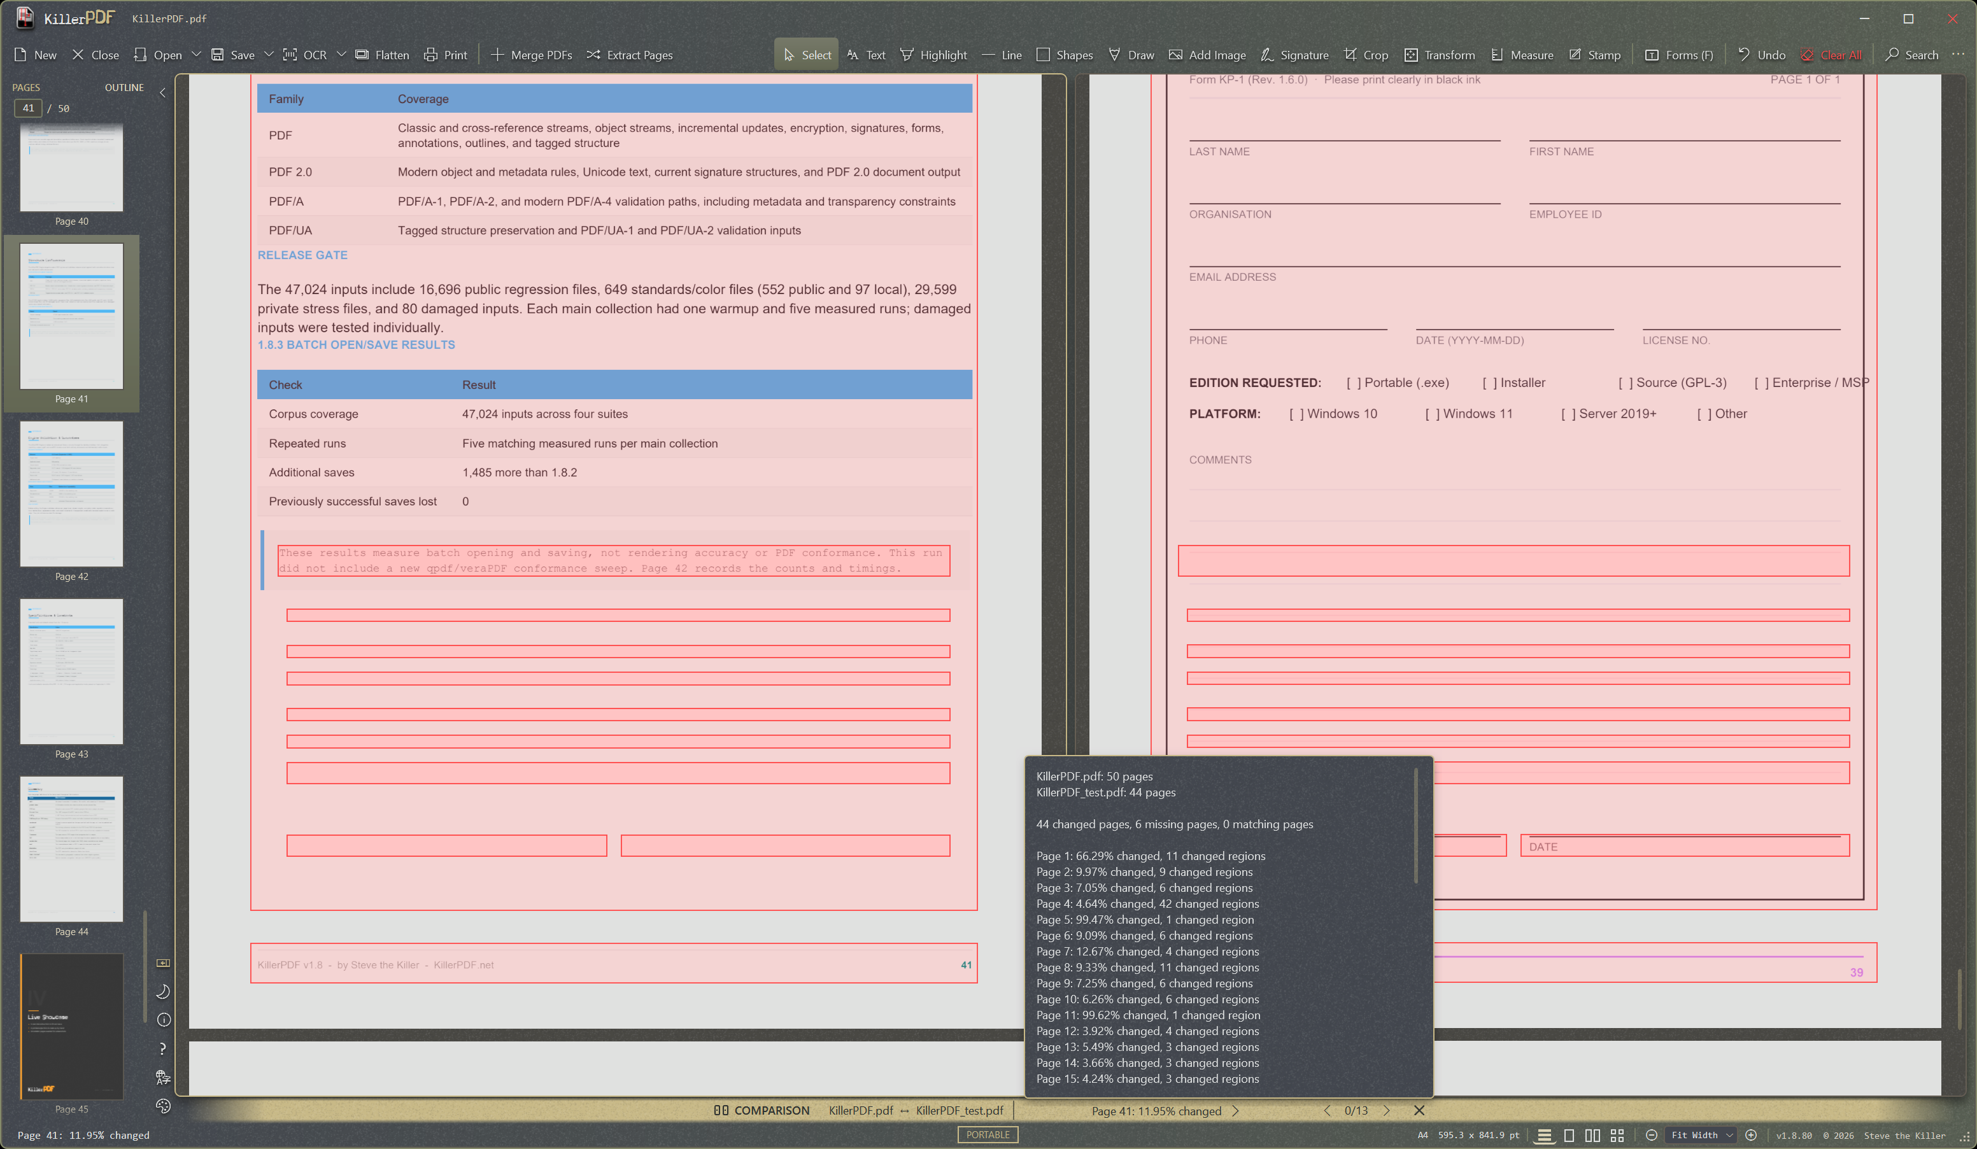Expand Page 41 change details chevron

1236,1111
